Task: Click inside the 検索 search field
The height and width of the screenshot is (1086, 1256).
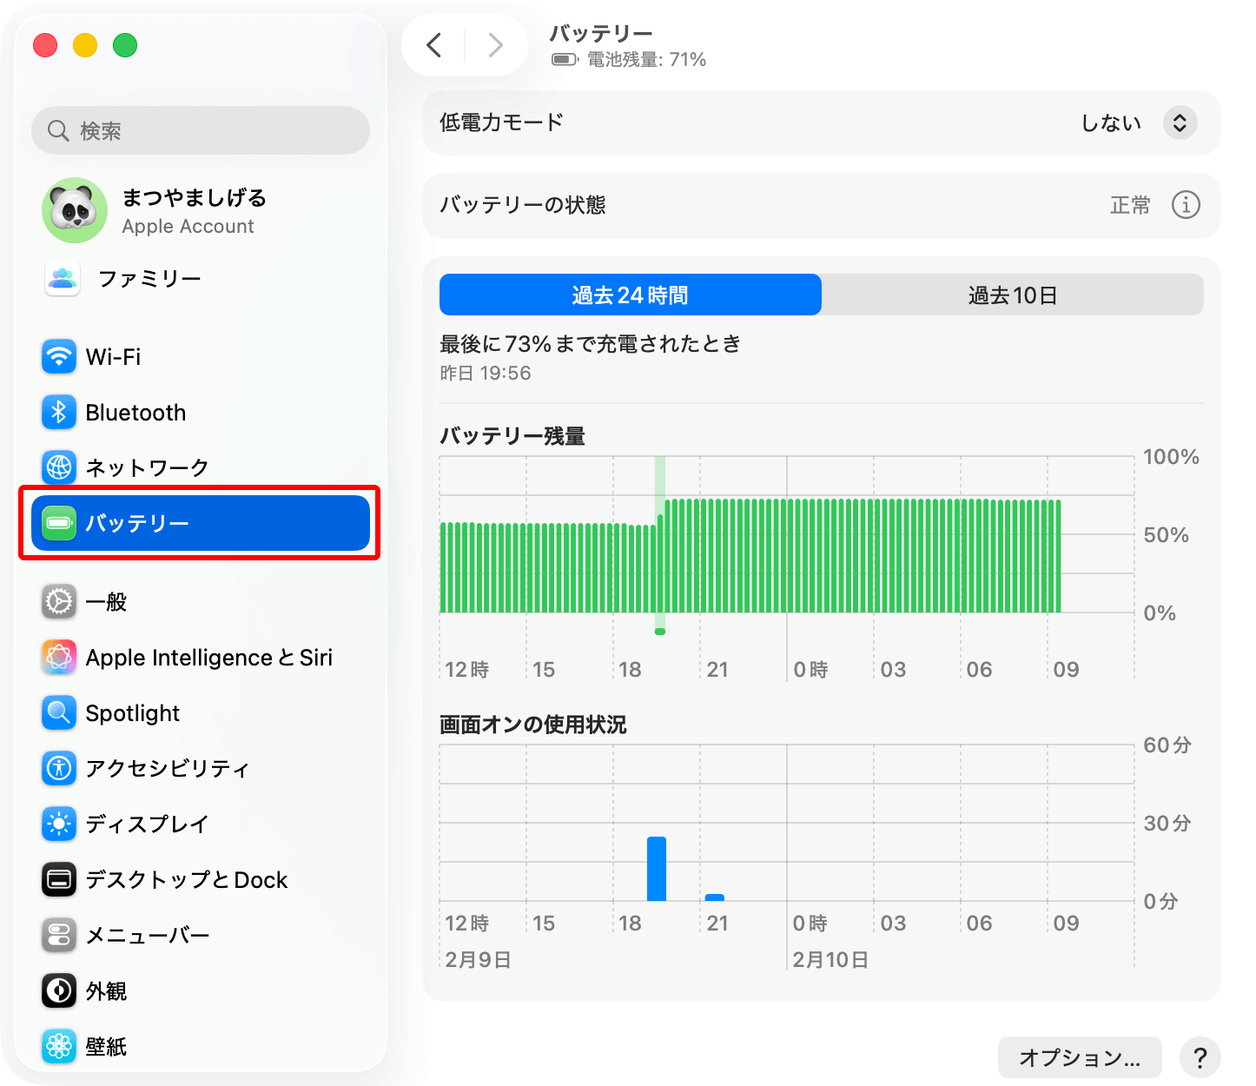Action: click(200, 130)
